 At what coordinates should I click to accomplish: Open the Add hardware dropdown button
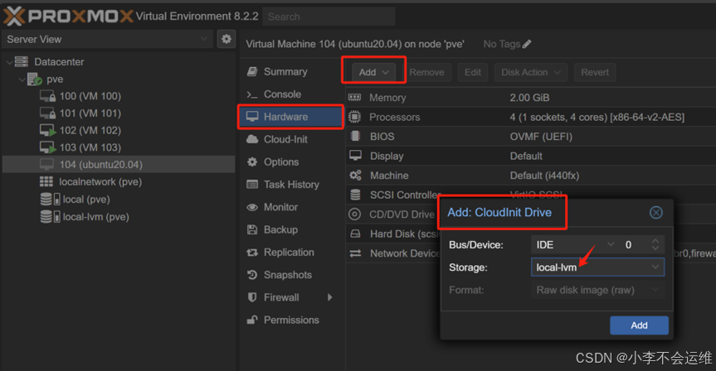374,72
